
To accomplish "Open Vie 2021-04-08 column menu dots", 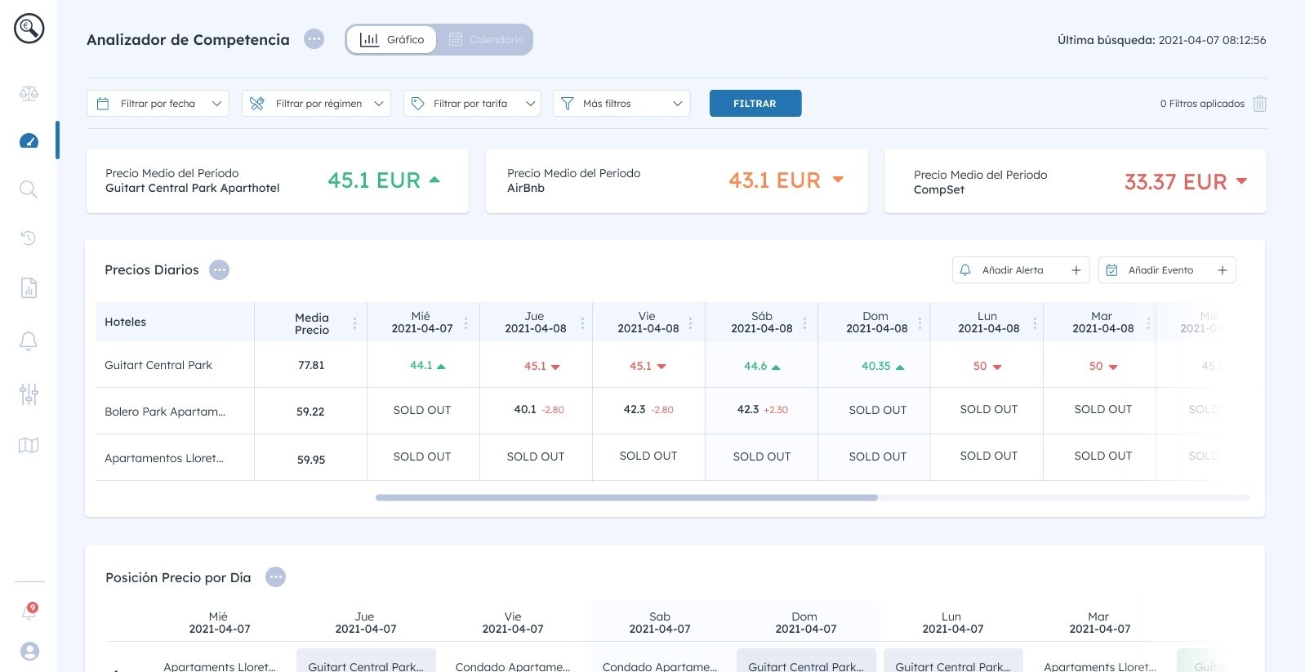I will click(x=691, y=323).
